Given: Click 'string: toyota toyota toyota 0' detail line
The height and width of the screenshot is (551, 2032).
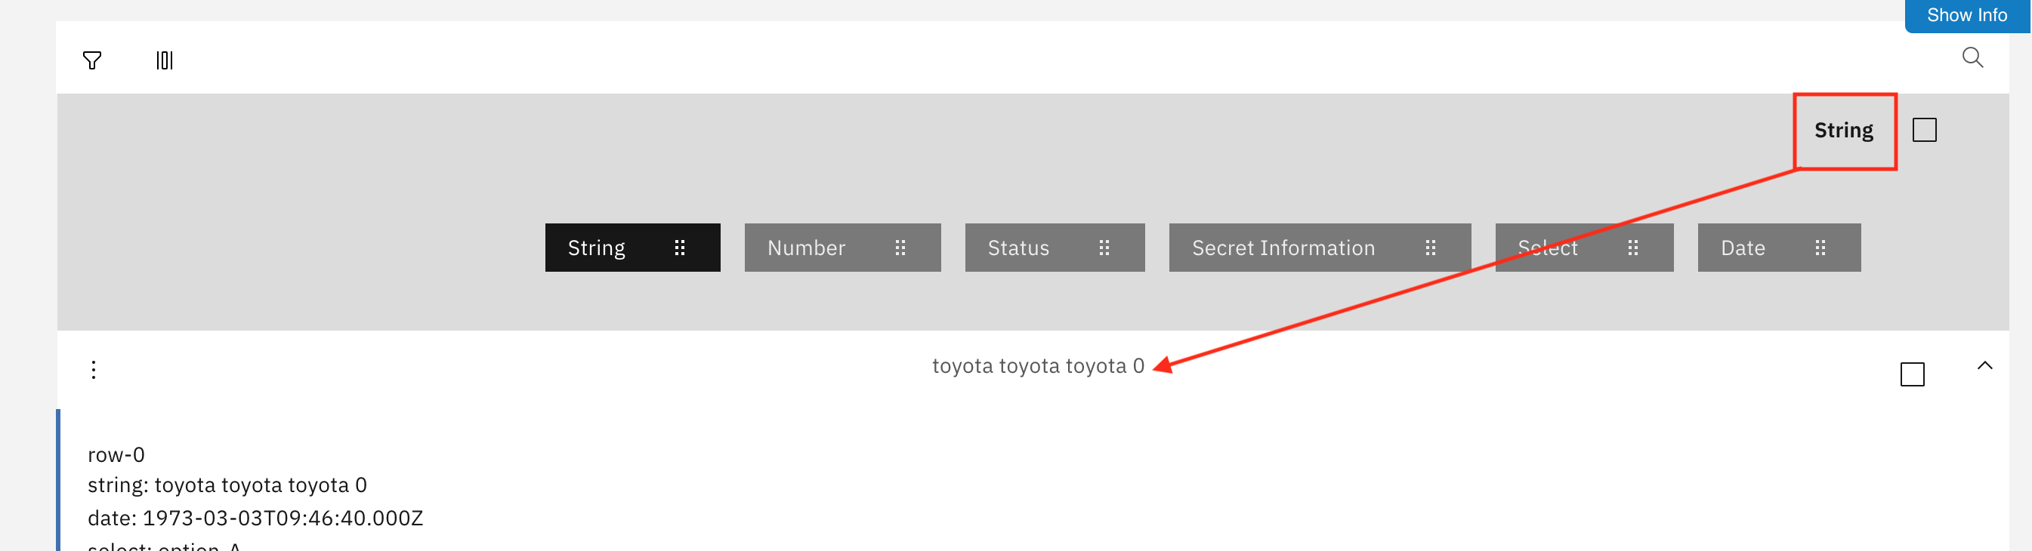Looking at the screenshot, I should tap(227, 485).
